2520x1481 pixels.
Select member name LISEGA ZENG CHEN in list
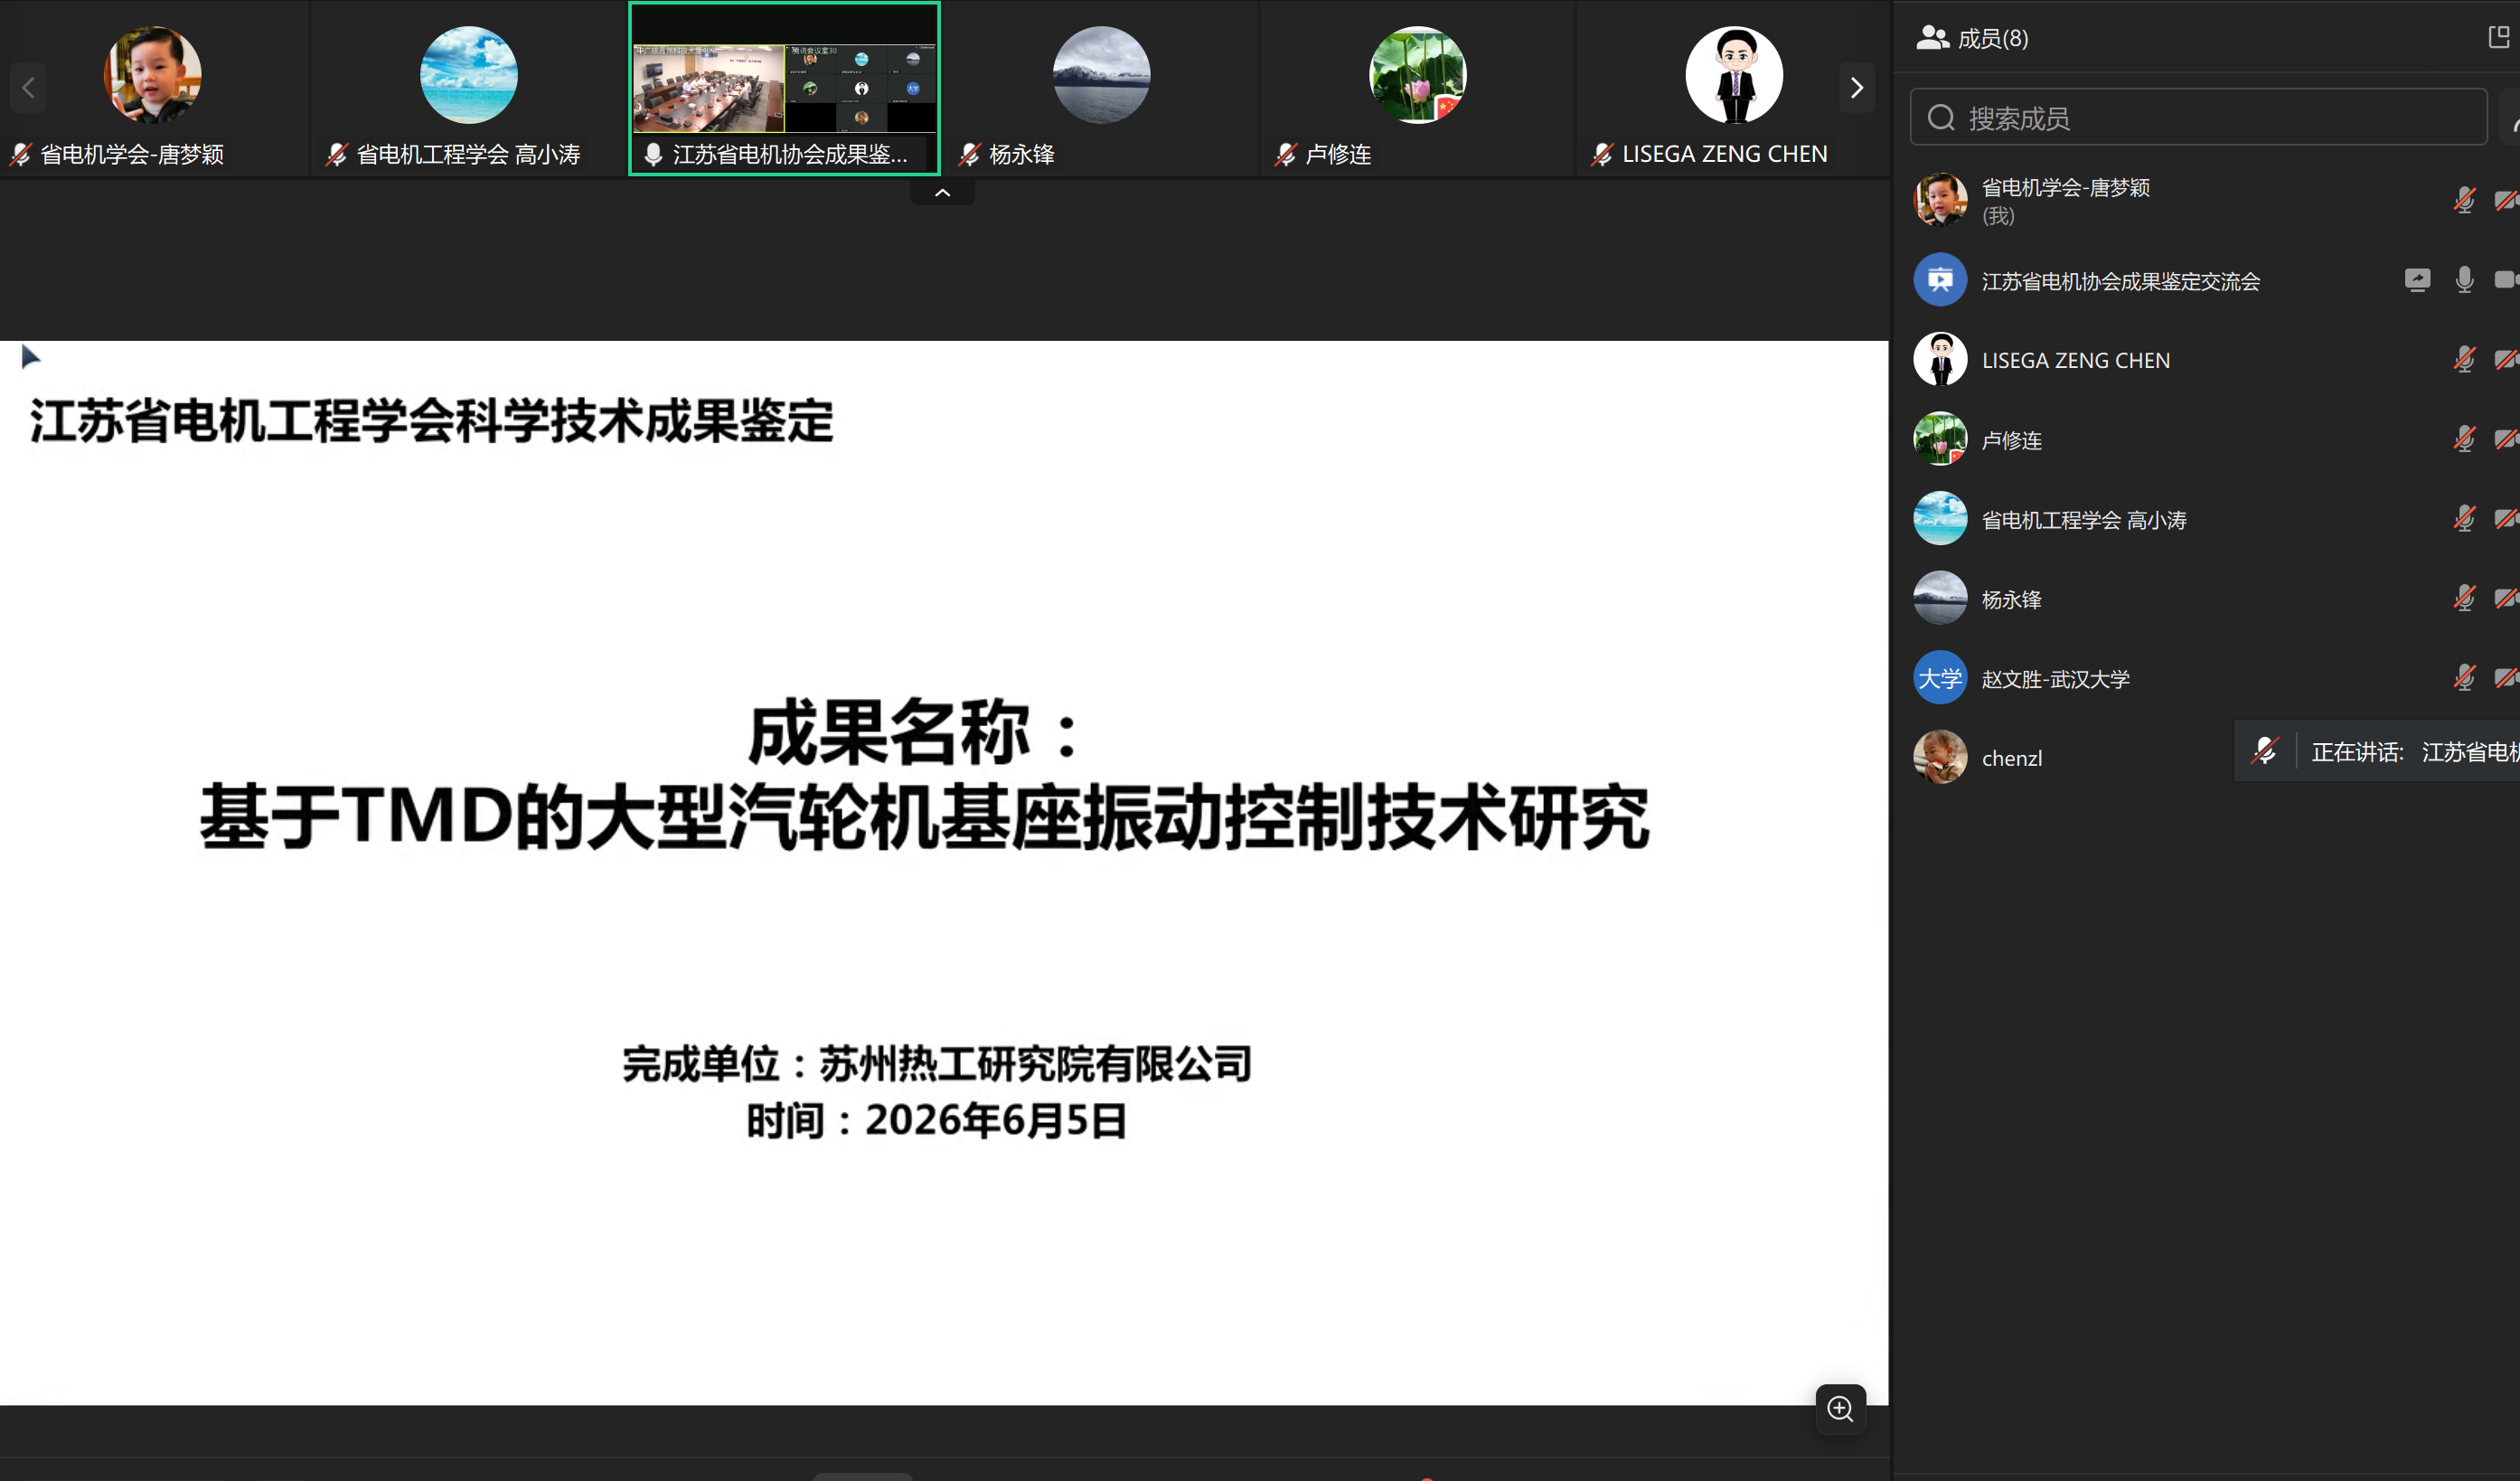tap(2076, 360)
